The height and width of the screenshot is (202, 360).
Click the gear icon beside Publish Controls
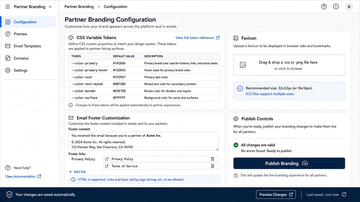tap(236, 119)
